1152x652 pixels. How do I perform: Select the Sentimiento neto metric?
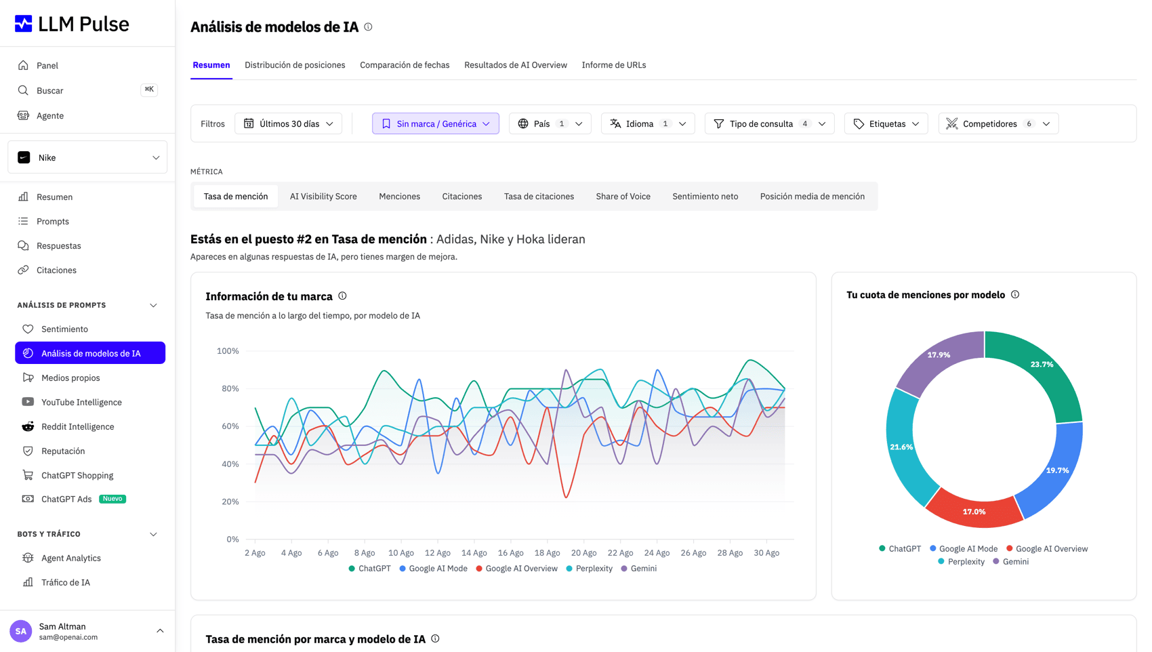coord(705,197)
